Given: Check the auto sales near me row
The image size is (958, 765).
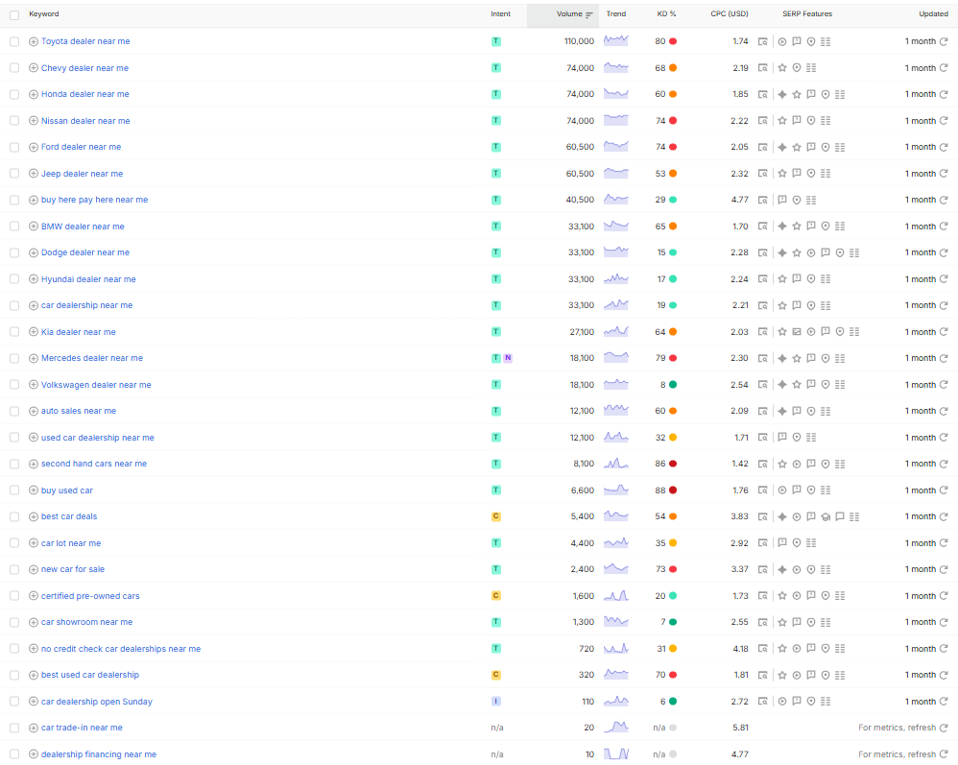Looking at the screenshot, I should 14,411.
